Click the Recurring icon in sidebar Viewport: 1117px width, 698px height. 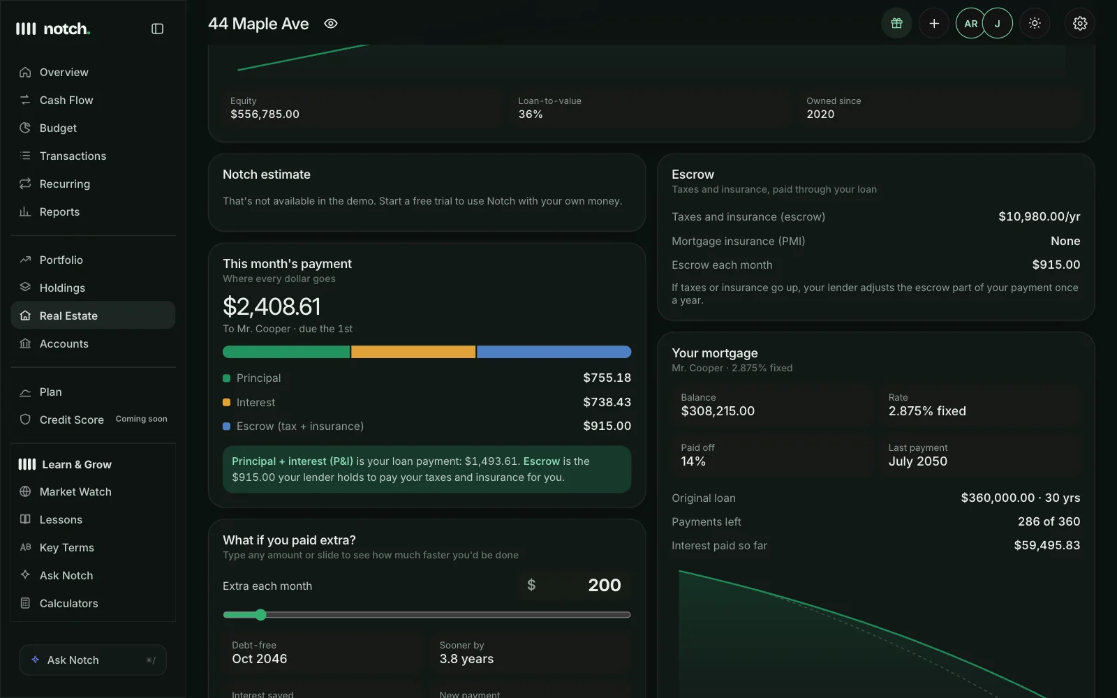point(25,184)
